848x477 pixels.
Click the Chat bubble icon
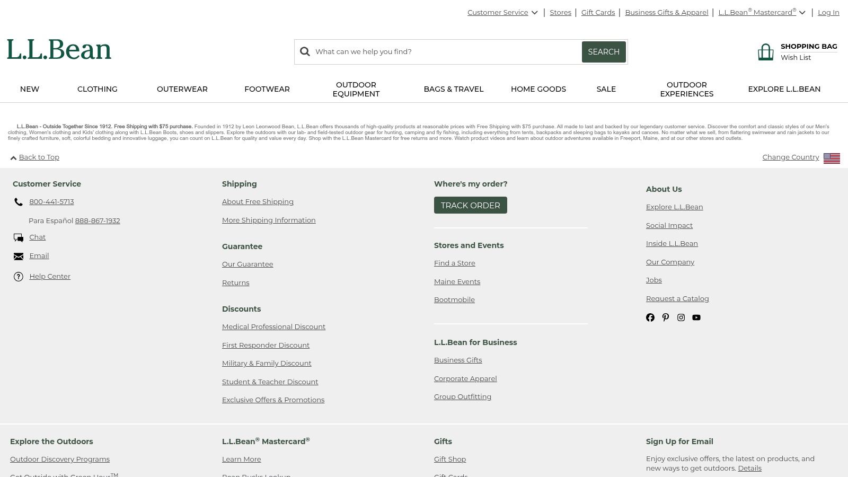pos(19,237)
